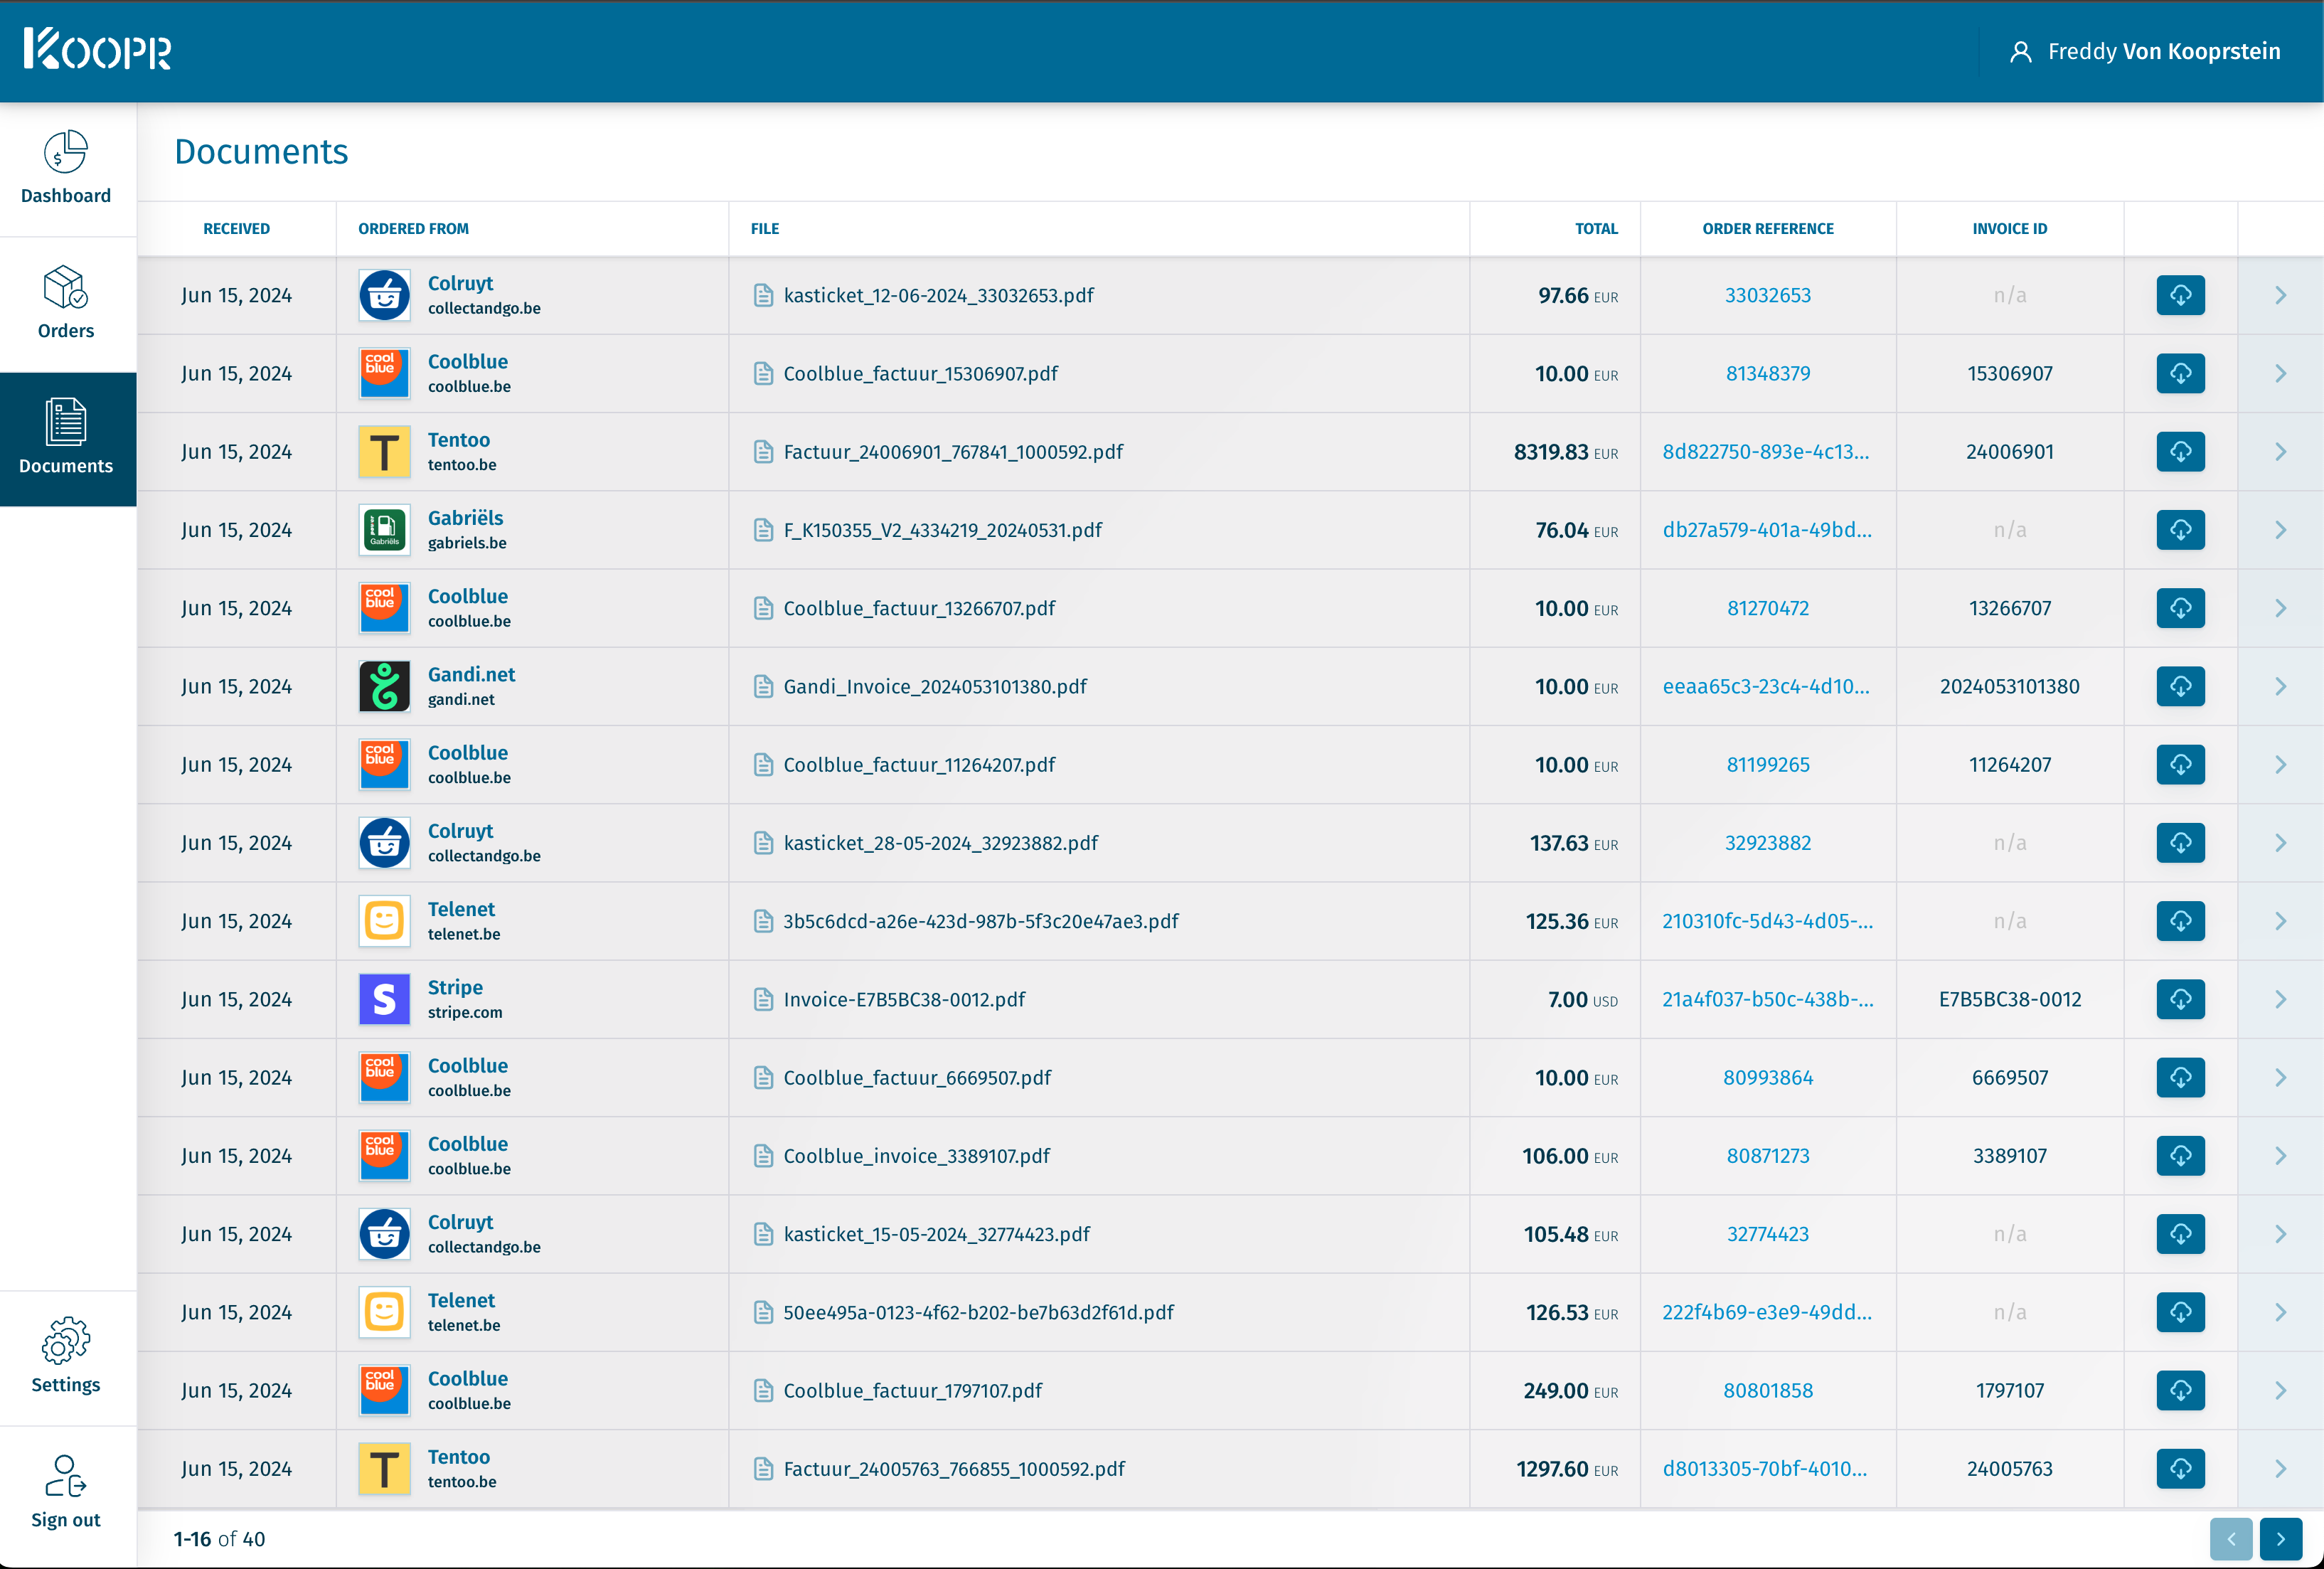Open details chevron for Tentoo 8319.83 EUR row
The width and height of the screenshot is (2324, 1569).
[x=2280, y=451]
